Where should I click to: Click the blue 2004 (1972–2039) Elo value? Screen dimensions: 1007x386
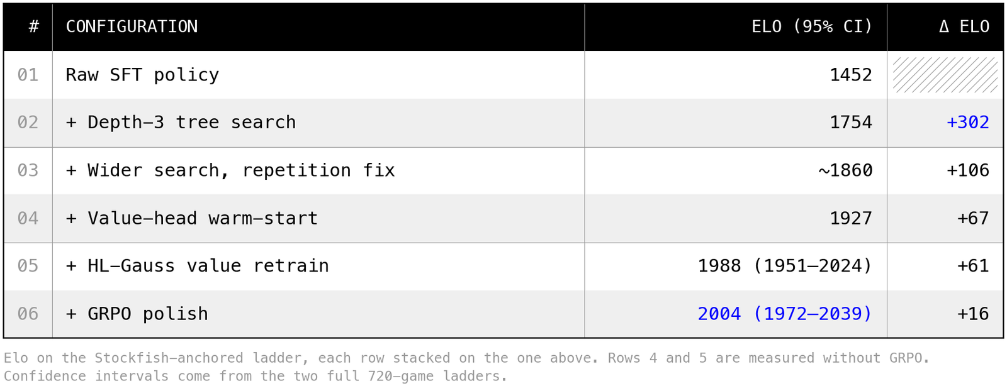point(785,314)
